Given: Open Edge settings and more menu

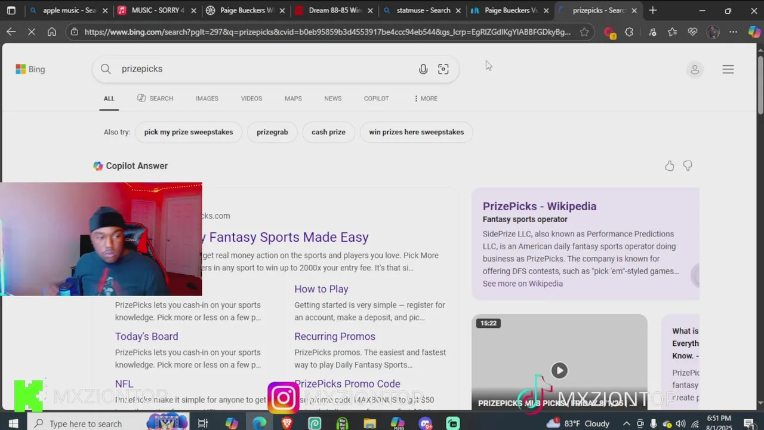Looking at the screenshot, I should coord(734,32).
